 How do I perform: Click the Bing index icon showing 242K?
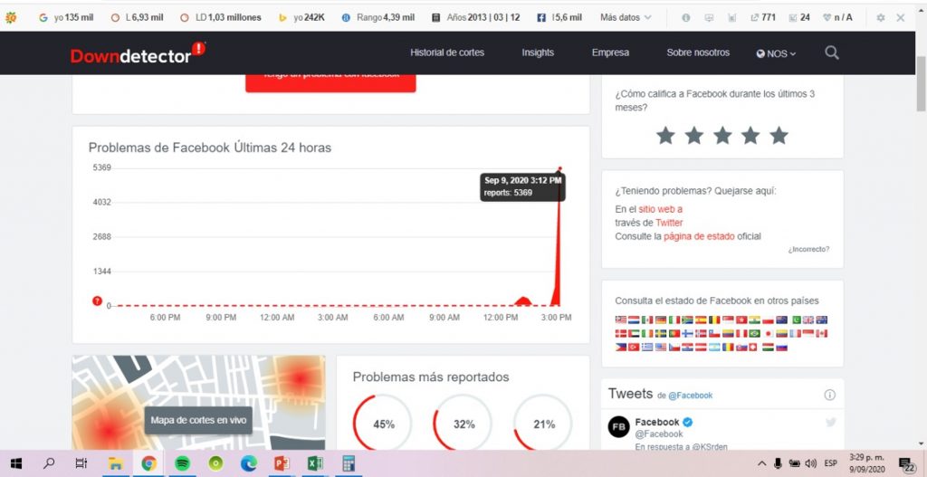tap(282, 18)
